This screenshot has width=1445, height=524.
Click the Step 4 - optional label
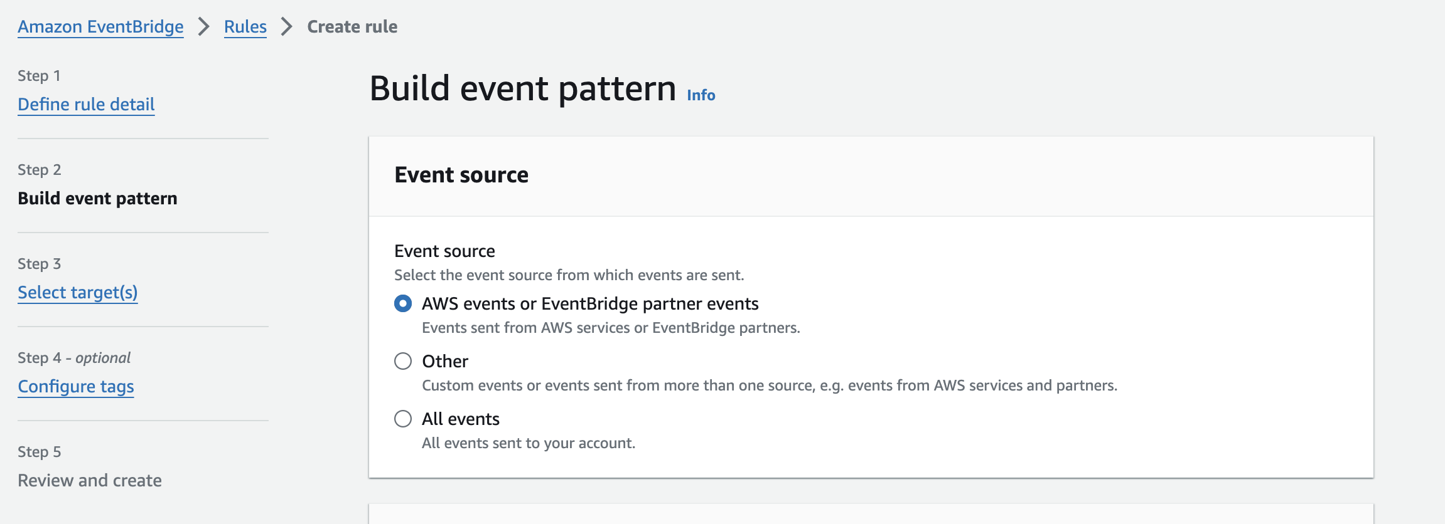coord(74,358)
